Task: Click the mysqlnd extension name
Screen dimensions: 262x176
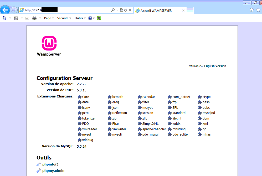Action: coord(209,113)
